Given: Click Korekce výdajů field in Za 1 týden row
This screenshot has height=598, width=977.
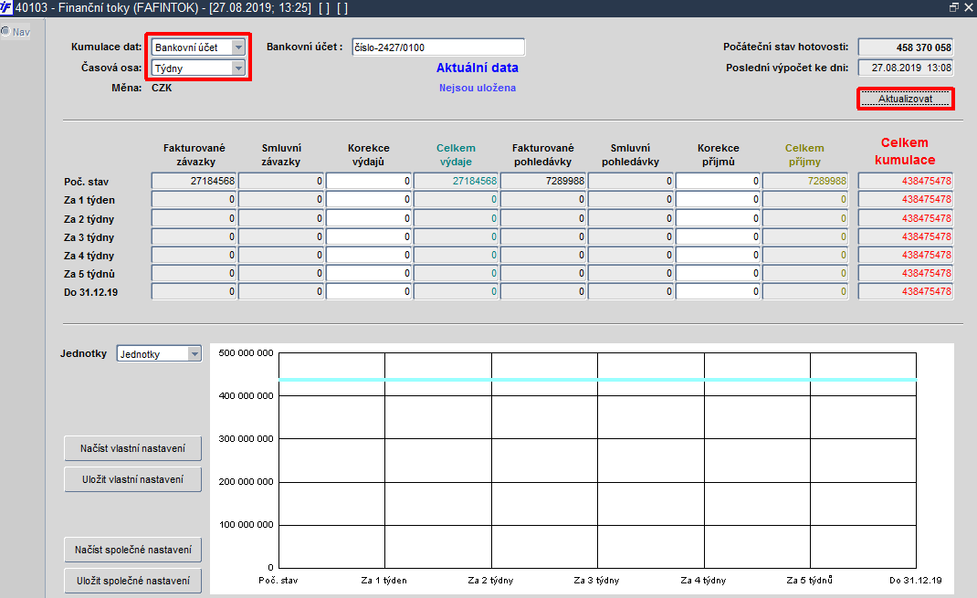Looking at the screenshot, I should coord(368,199).
